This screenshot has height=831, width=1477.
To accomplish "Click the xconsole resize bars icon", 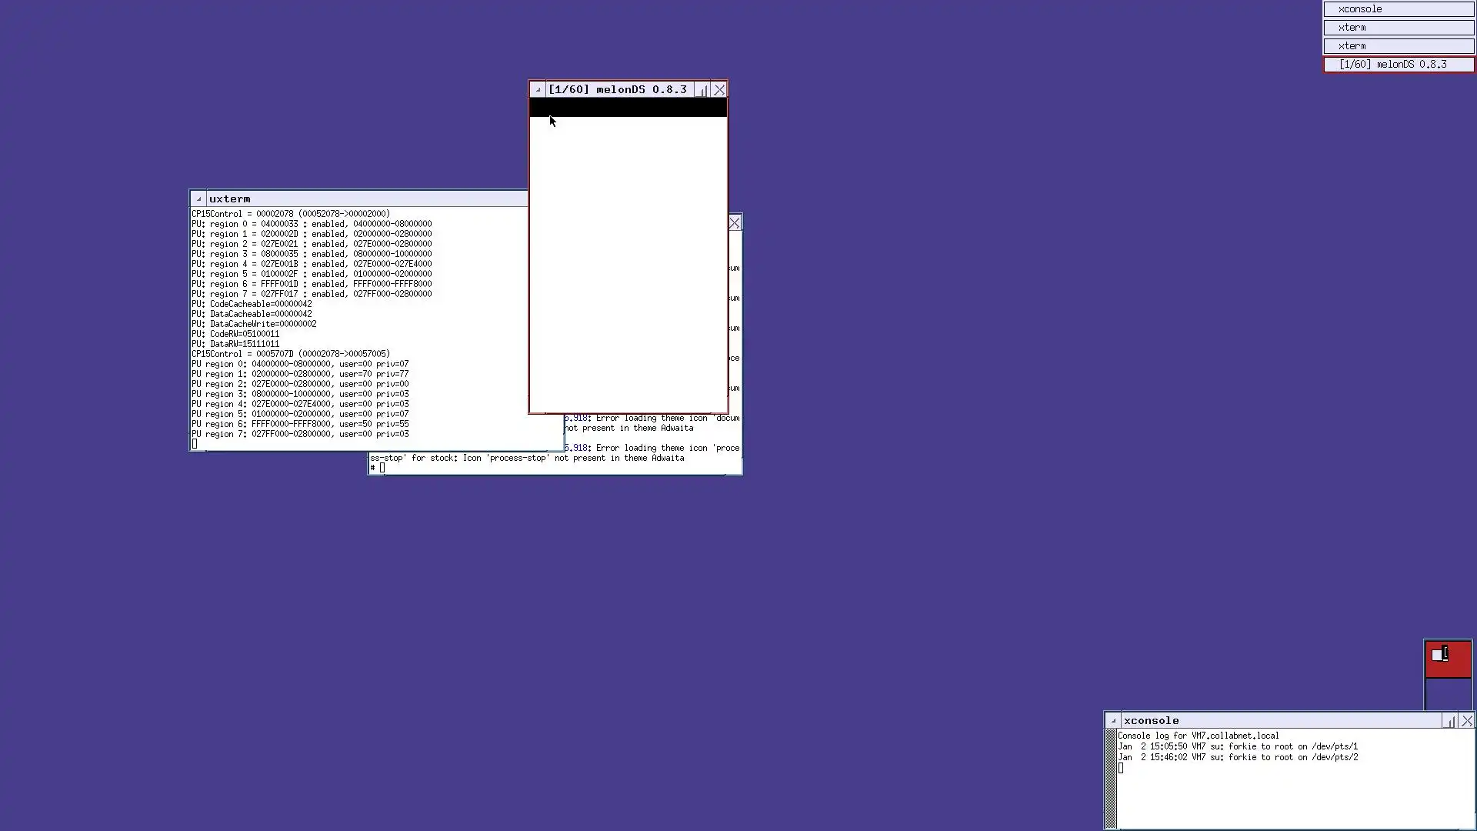I will (1450, 721).
